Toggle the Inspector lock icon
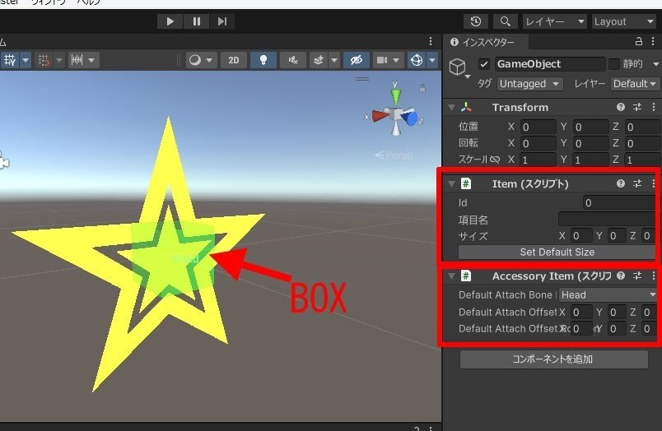The width and height of the screenshot is (662, 431). pos(638,41)
